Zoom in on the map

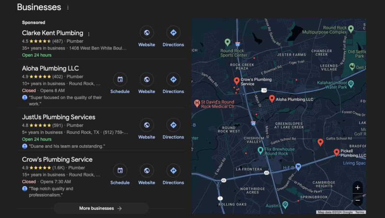[x=358, y=188]
